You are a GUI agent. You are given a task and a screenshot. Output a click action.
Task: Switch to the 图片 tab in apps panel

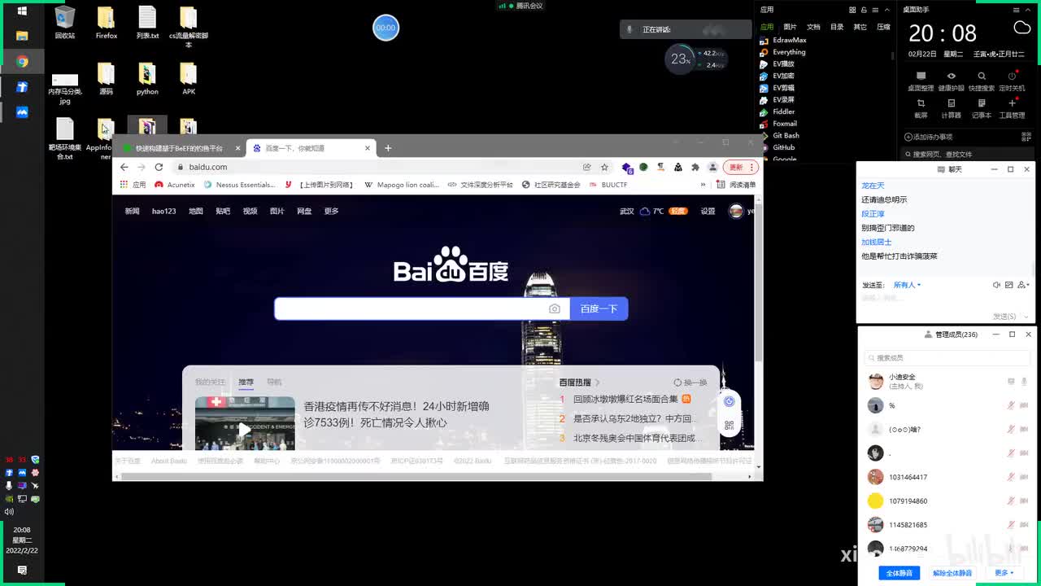[x=790, y=27]
